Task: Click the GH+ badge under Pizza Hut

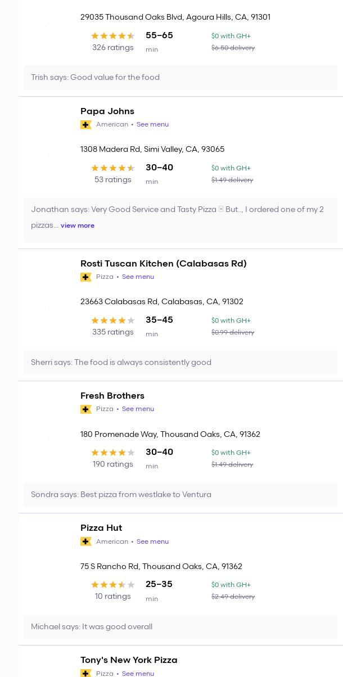Action: tap(86, 541)
